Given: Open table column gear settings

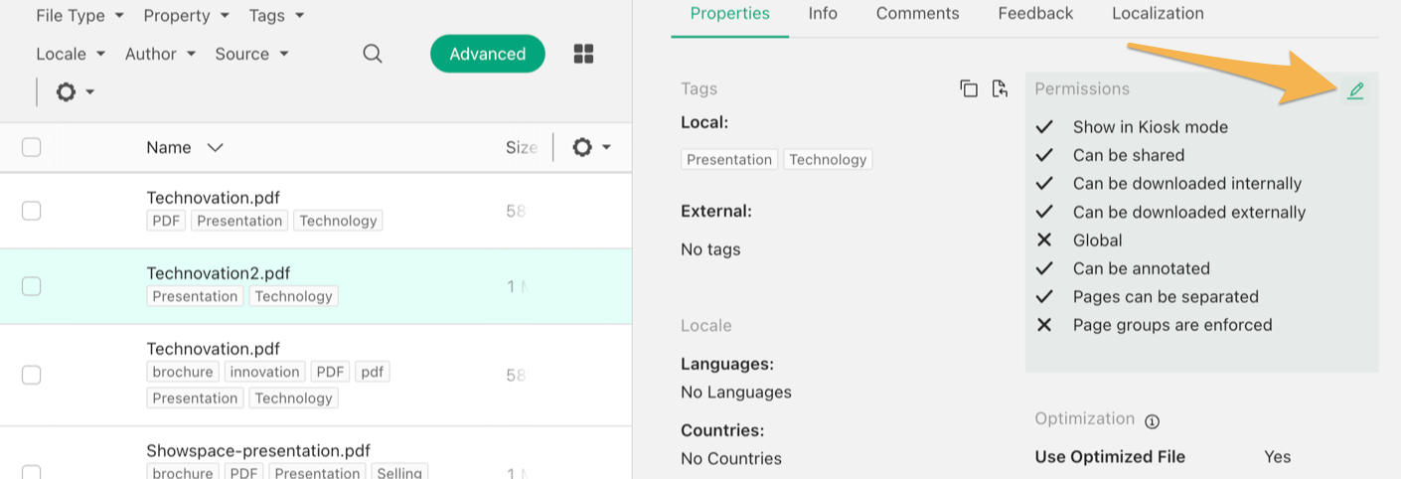Looking at the screenshot, I should tap(591, 147).
